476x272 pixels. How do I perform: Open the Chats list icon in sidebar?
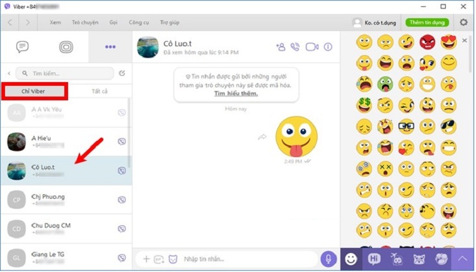click(22, 47)
